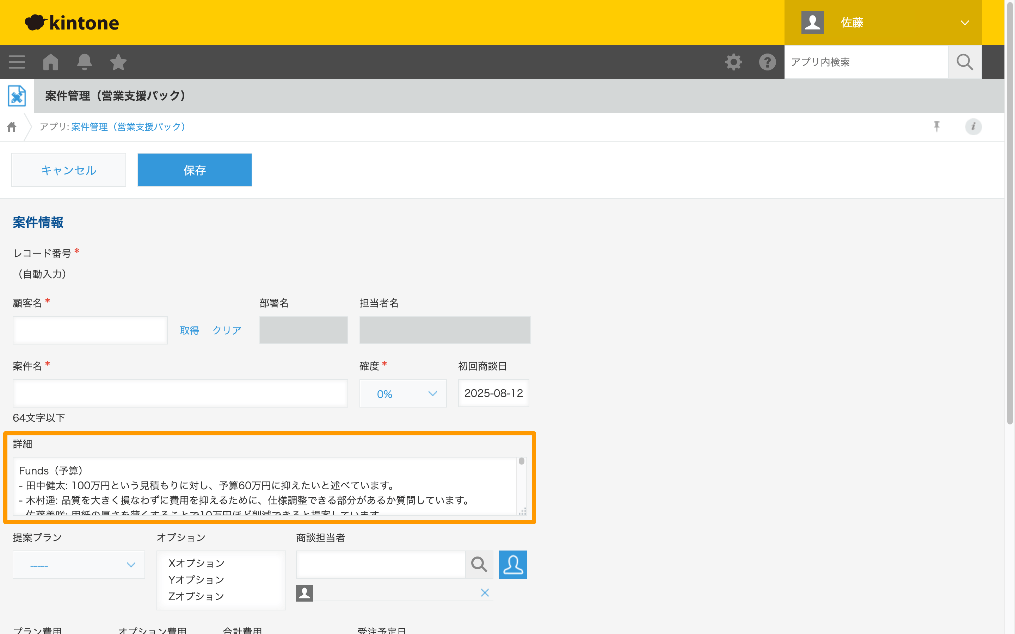Click the 案件情報 section heading
This screenshot has width=1015, height=634.
(38, 223)
